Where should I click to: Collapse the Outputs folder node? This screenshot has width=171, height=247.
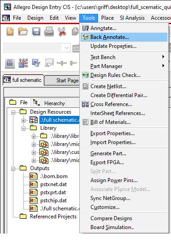(13, 169)
